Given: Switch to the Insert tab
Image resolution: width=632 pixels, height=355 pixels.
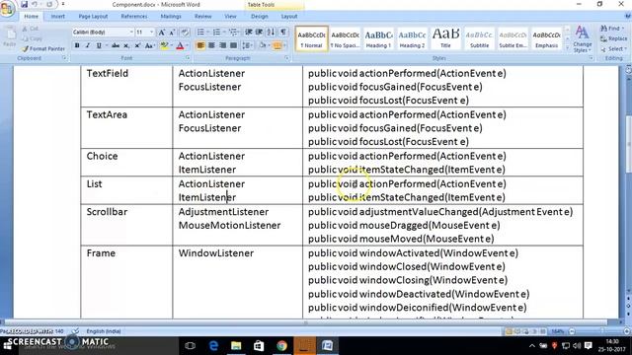Looking at the screenshot, I should (x=57, y=17).
